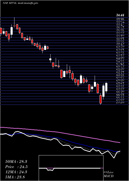Click the lowest red candlestick near 21.26
This screenshot has height=181, width=129.
coord(101,99)
